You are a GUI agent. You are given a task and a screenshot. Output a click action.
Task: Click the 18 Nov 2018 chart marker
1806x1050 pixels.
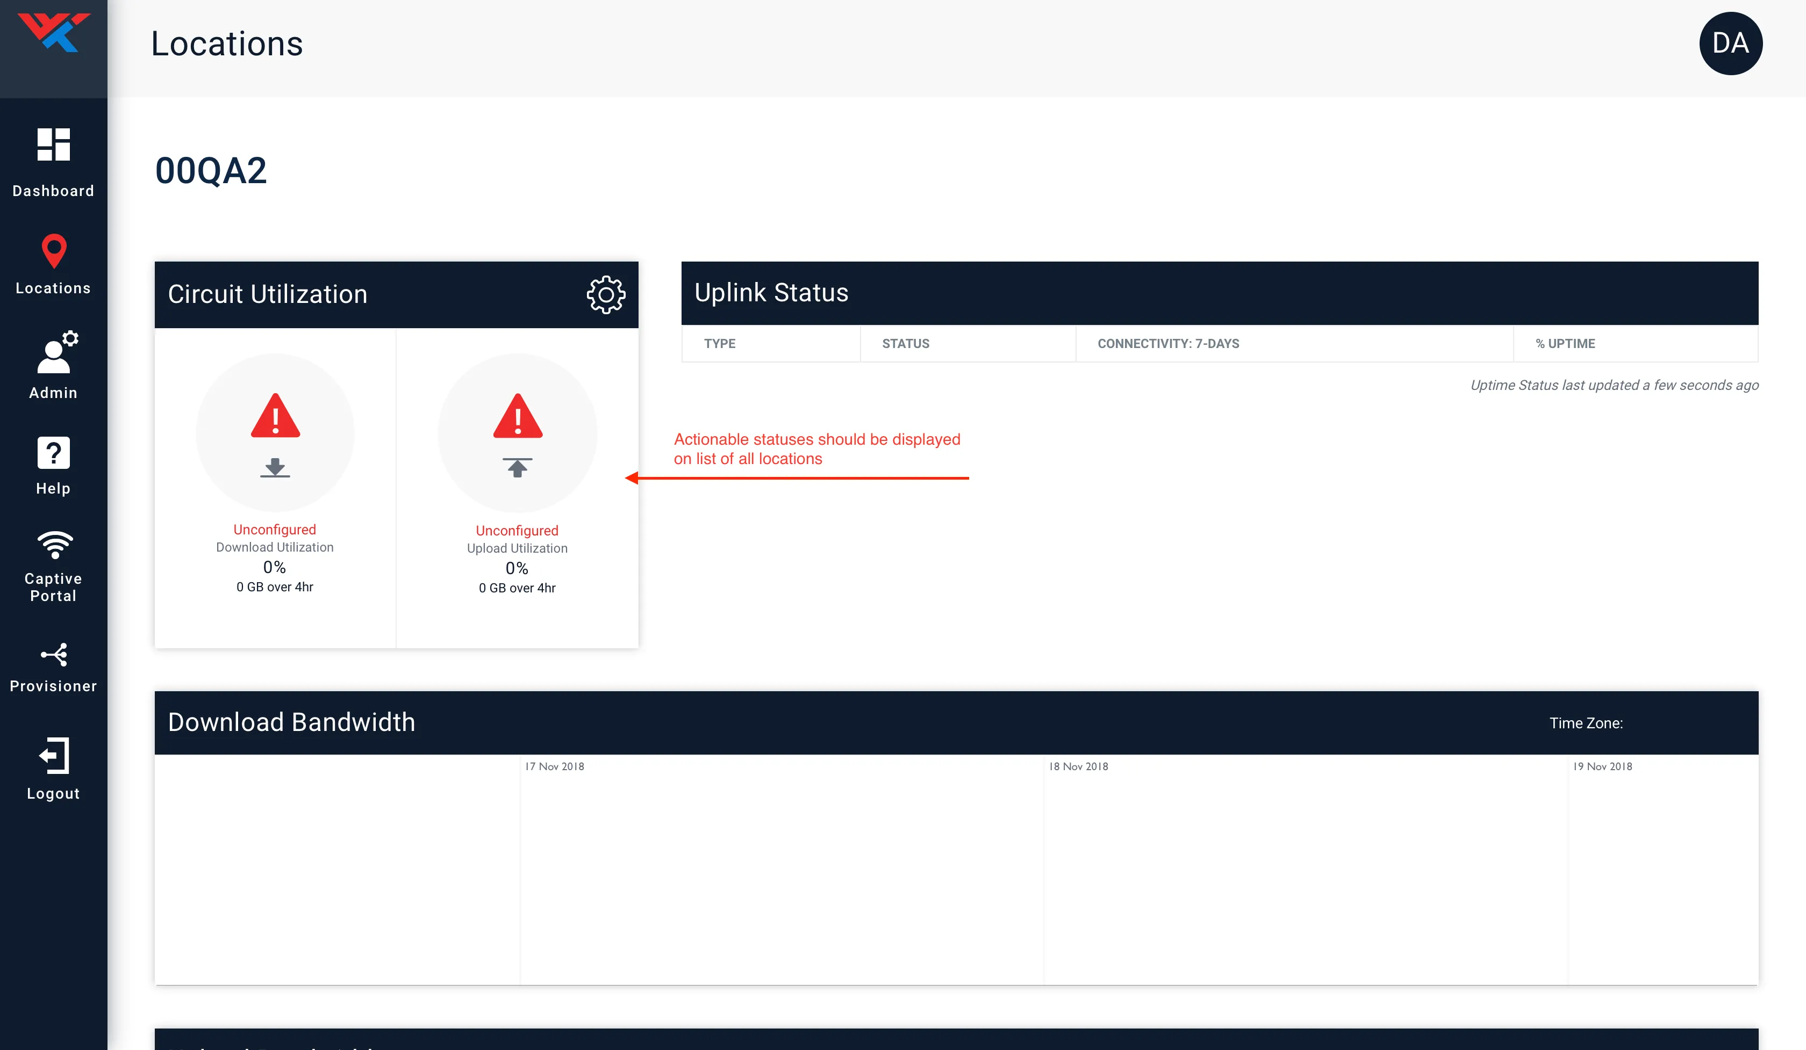[x=1079, y=766]
